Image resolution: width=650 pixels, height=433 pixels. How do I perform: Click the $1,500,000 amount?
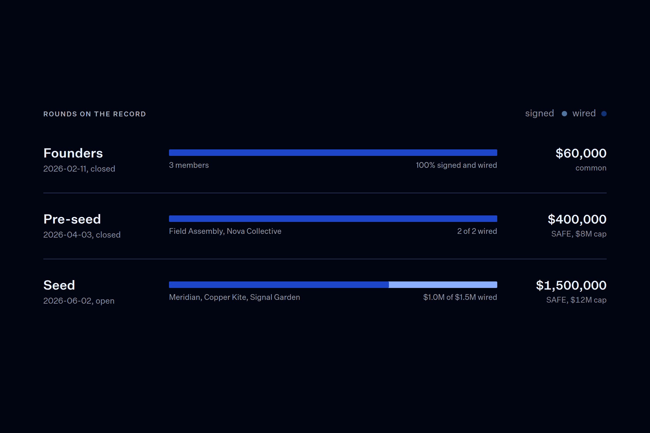571,285
